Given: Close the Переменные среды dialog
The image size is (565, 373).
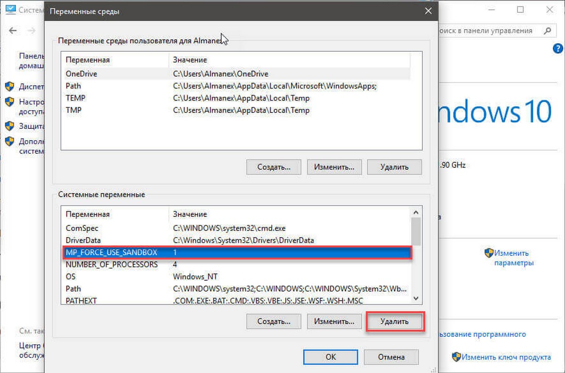Looking at the screenshot, I should click(x=428, y=11).
